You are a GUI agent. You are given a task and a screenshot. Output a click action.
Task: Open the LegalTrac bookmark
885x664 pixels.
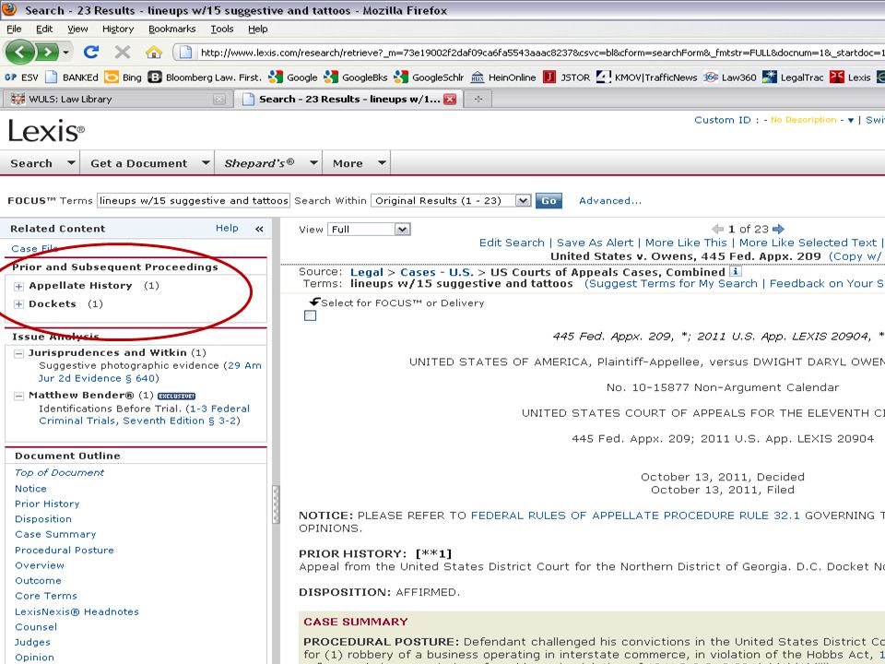pos(793,77)
